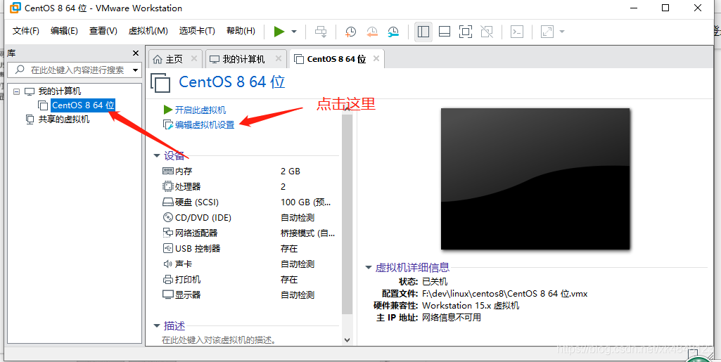Screen dimensions: 721x362
Task: Click the processor chip icon
Action: (x=168, y=186)
